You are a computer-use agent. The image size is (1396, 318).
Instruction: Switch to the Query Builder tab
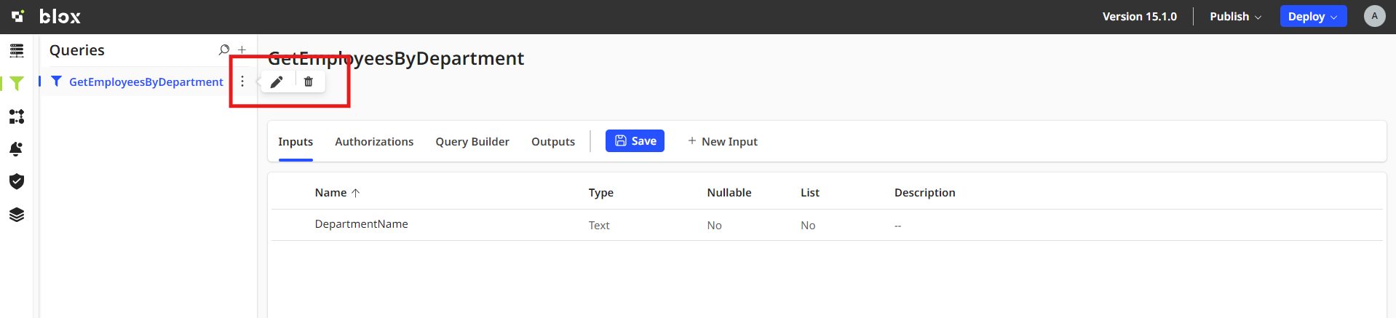472,142
